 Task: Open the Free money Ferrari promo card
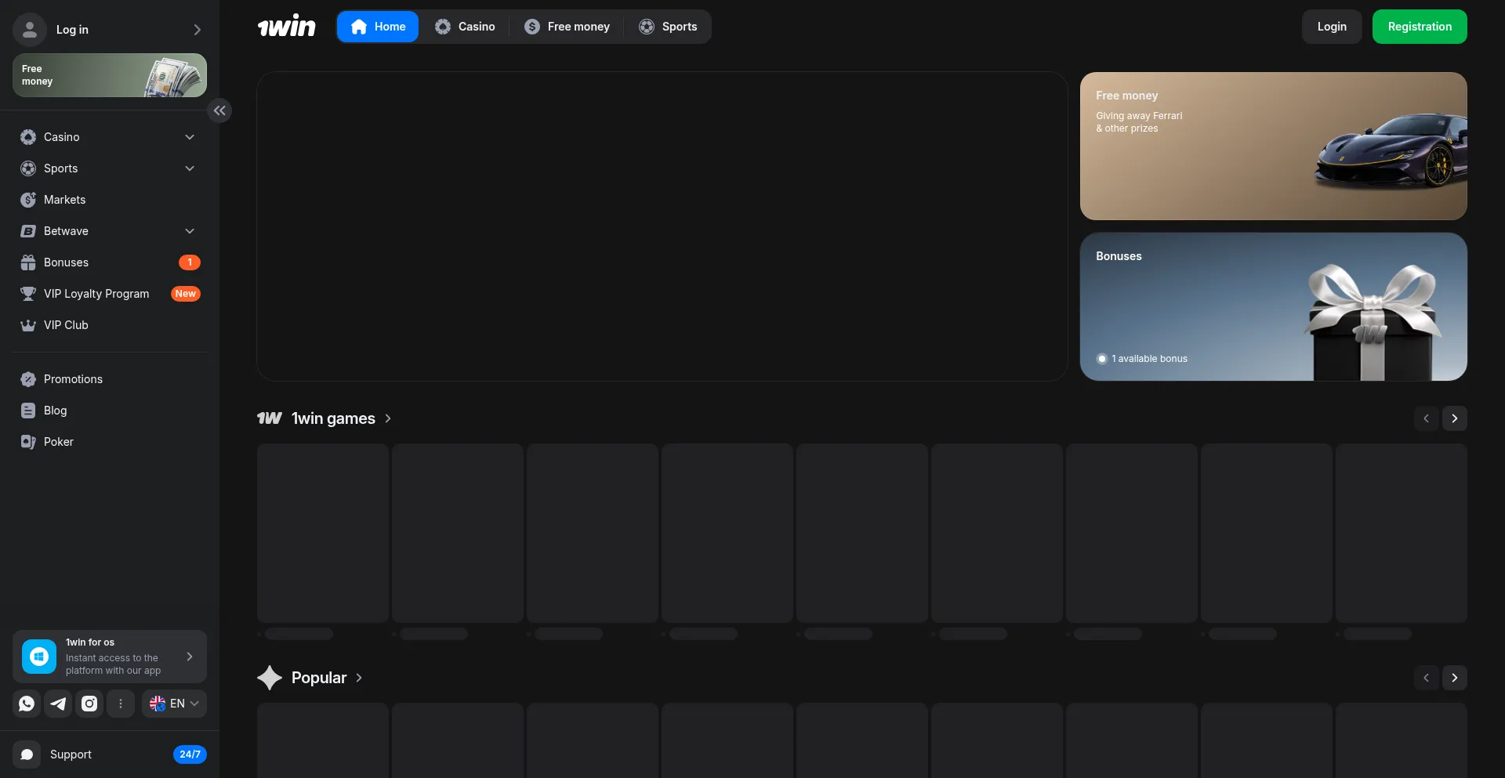point(1274,146)
